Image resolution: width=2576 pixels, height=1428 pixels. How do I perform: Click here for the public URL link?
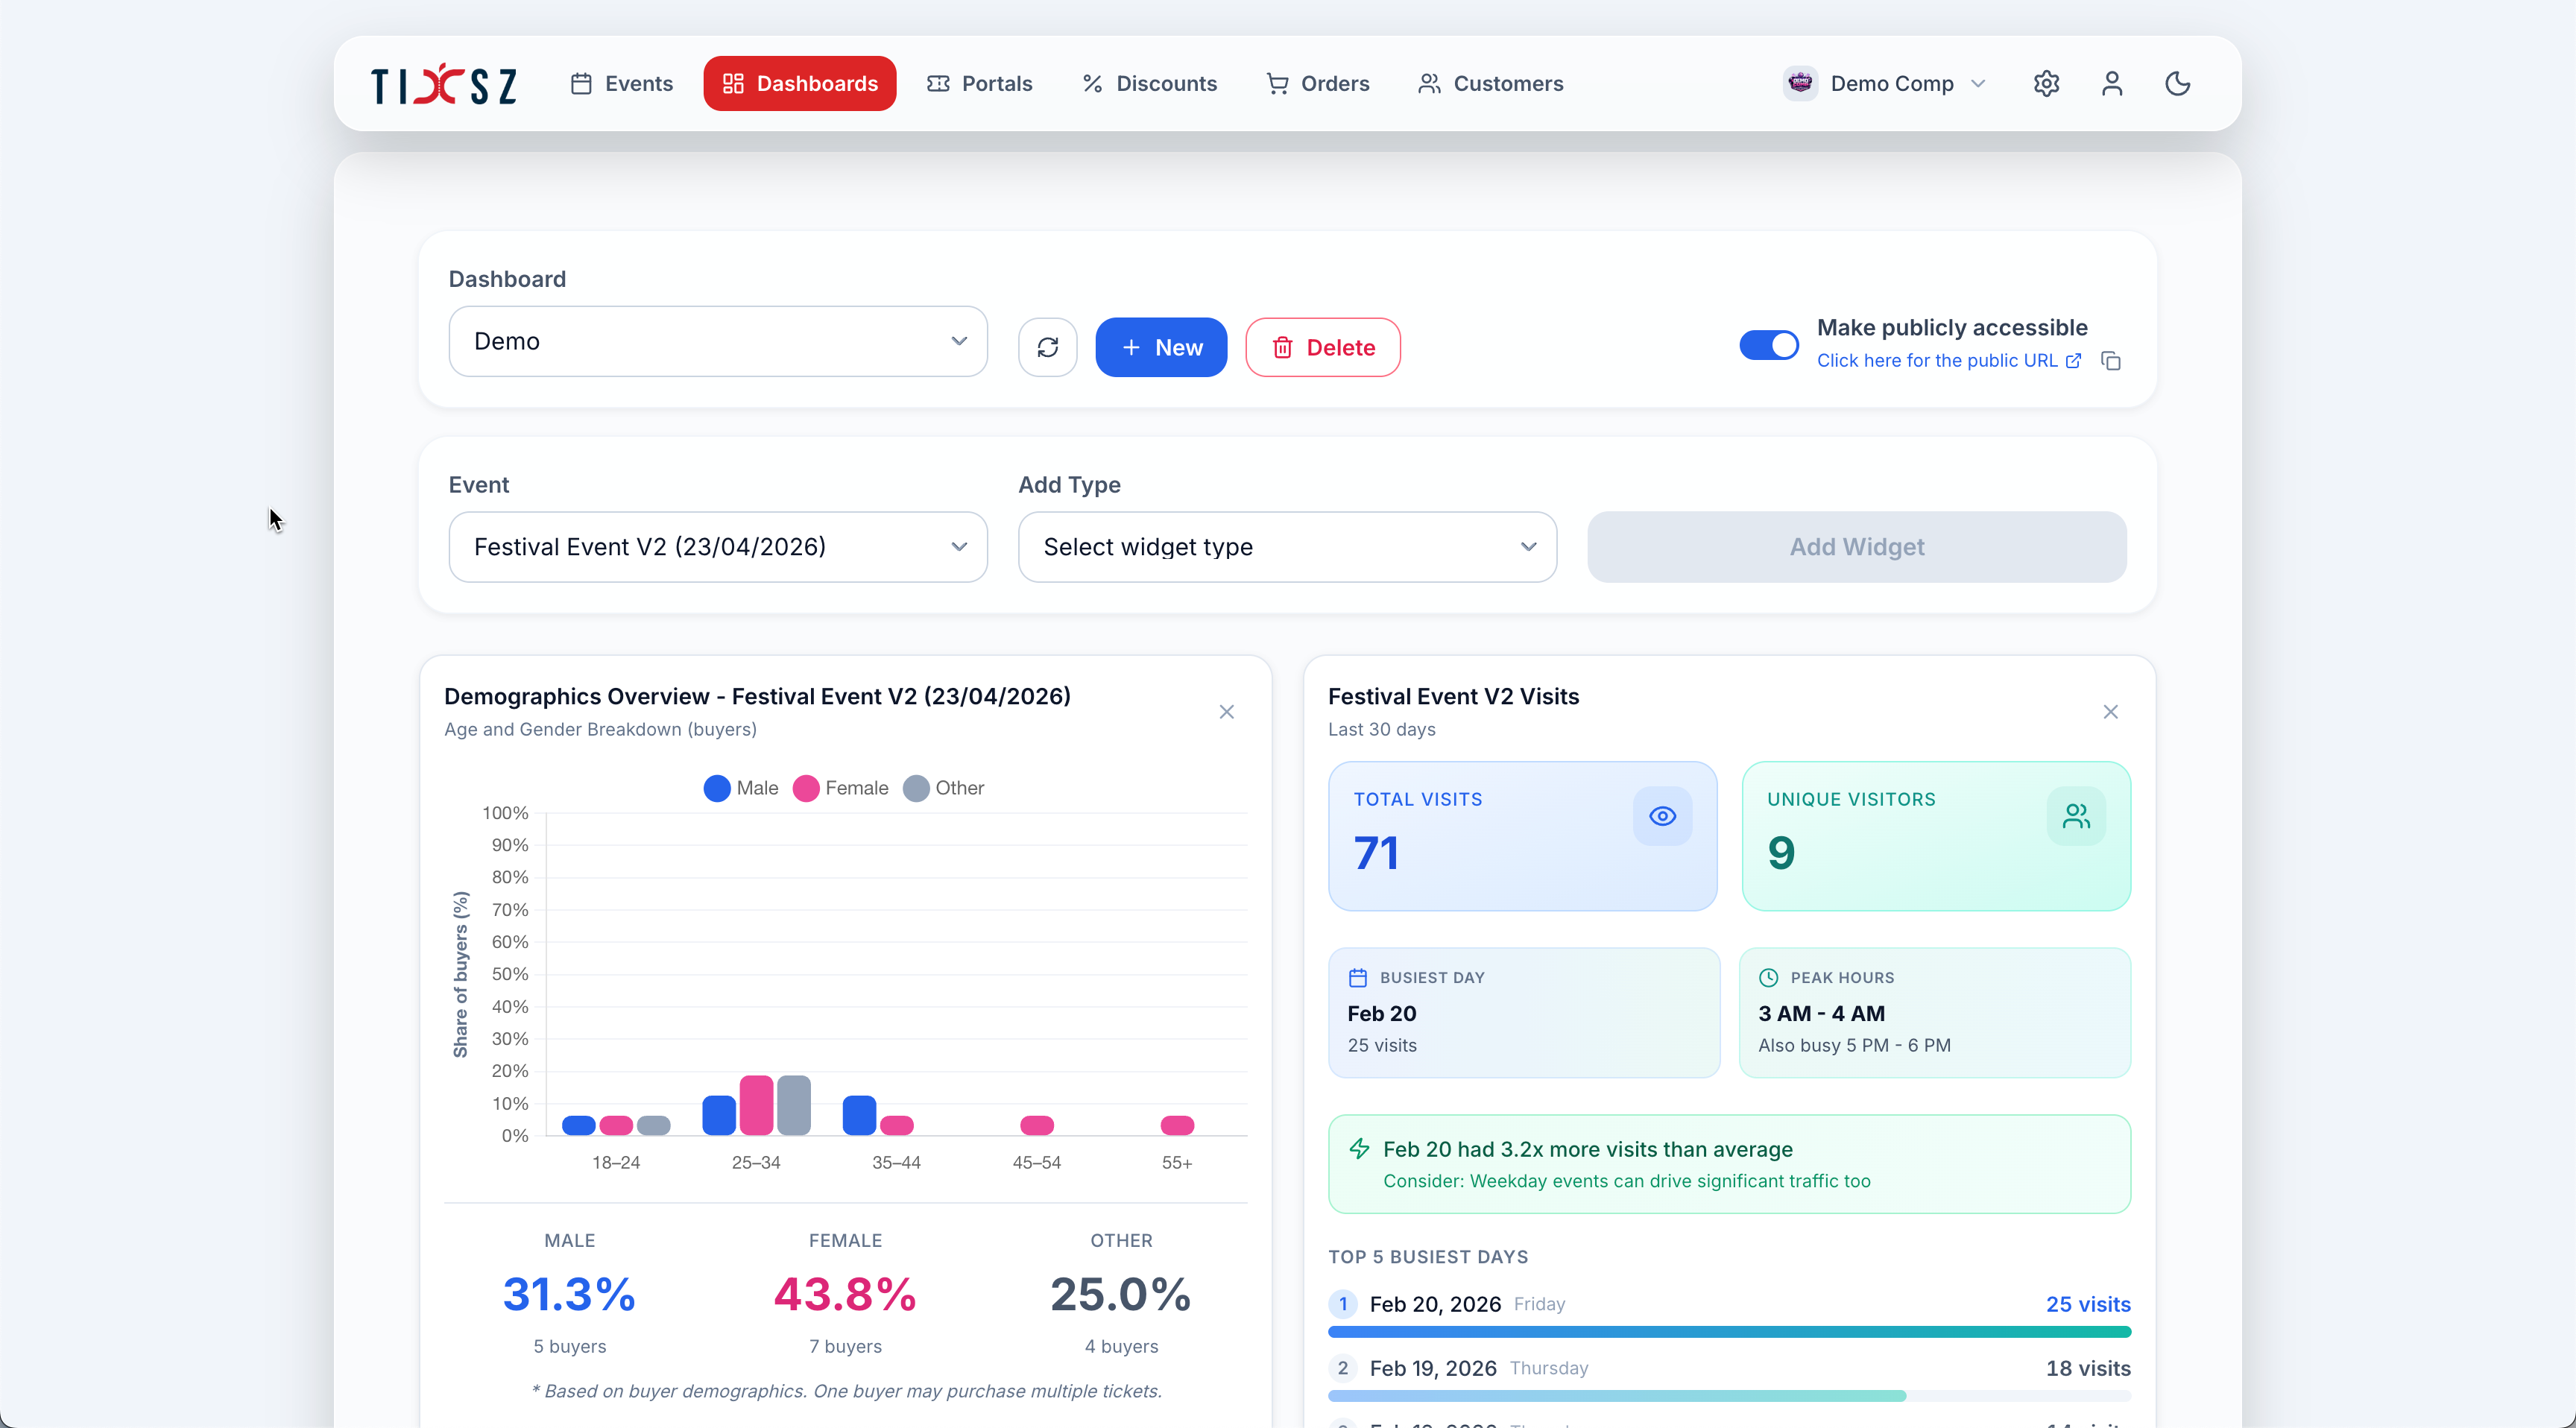point(1939,360)
